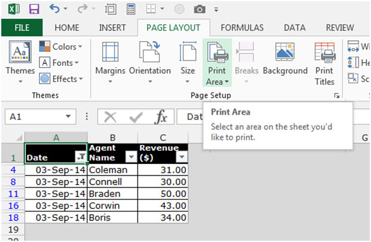Click the formula bar text field
The height and width of the screenshot is (242, 371).
[x=190, y=117]
